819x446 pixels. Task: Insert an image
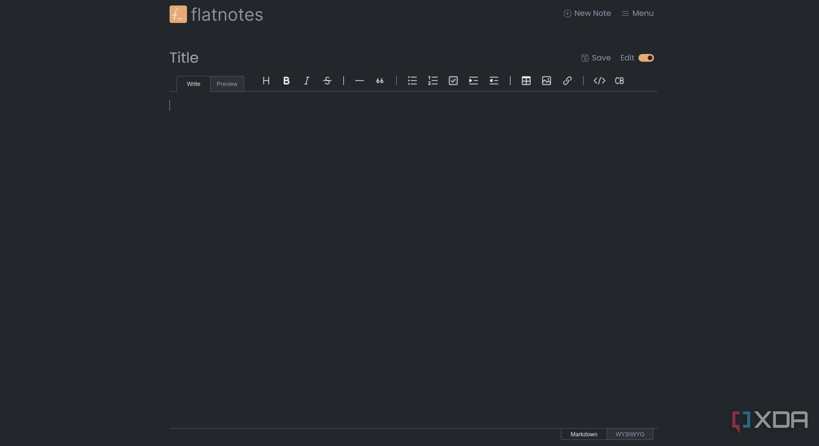(x=546, y=80)
